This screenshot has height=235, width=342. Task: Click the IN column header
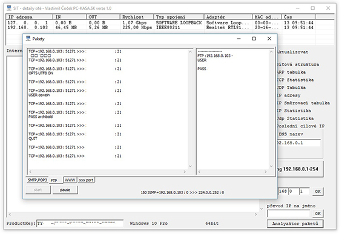70,17
